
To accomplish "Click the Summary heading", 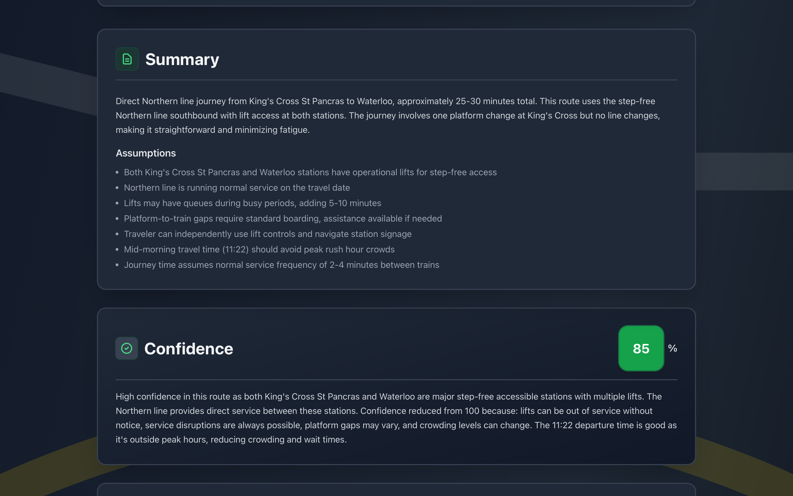I will (182, 59).
